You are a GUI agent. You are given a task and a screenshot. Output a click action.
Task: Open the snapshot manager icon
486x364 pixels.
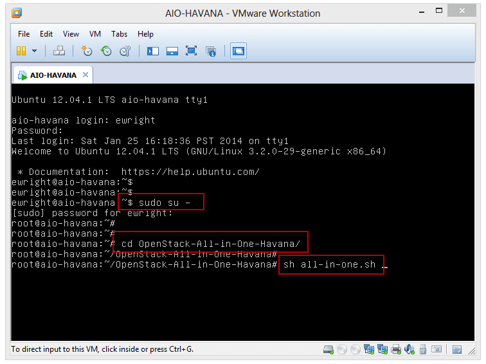click(125, 51)
